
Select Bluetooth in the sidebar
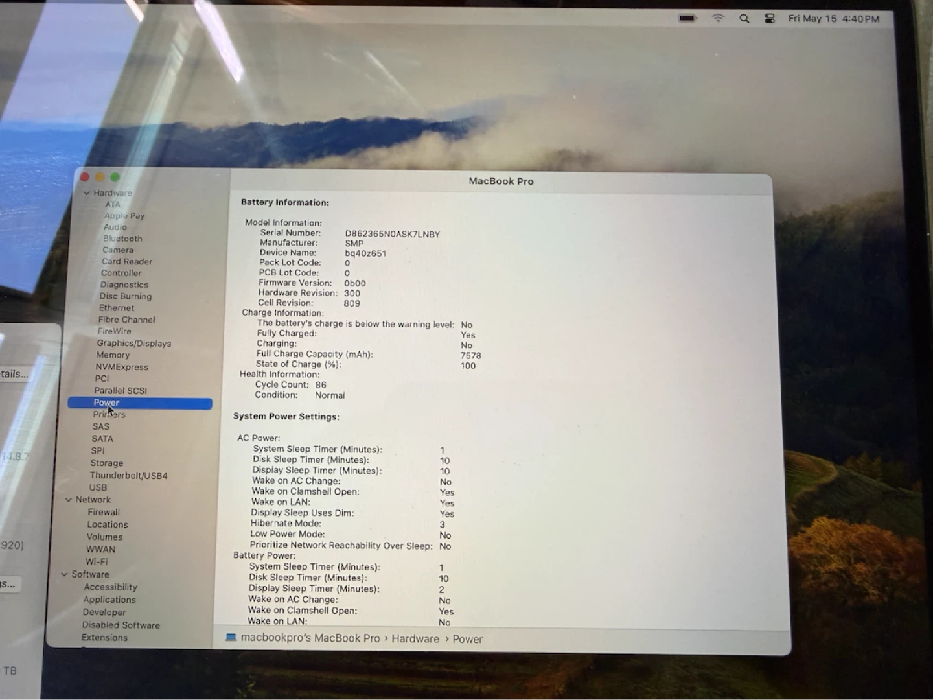(x=122, y=239)
